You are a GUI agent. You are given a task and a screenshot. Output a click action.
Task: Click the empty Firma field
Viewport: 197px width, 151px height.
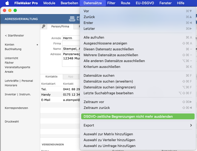(x=71, y=43)
